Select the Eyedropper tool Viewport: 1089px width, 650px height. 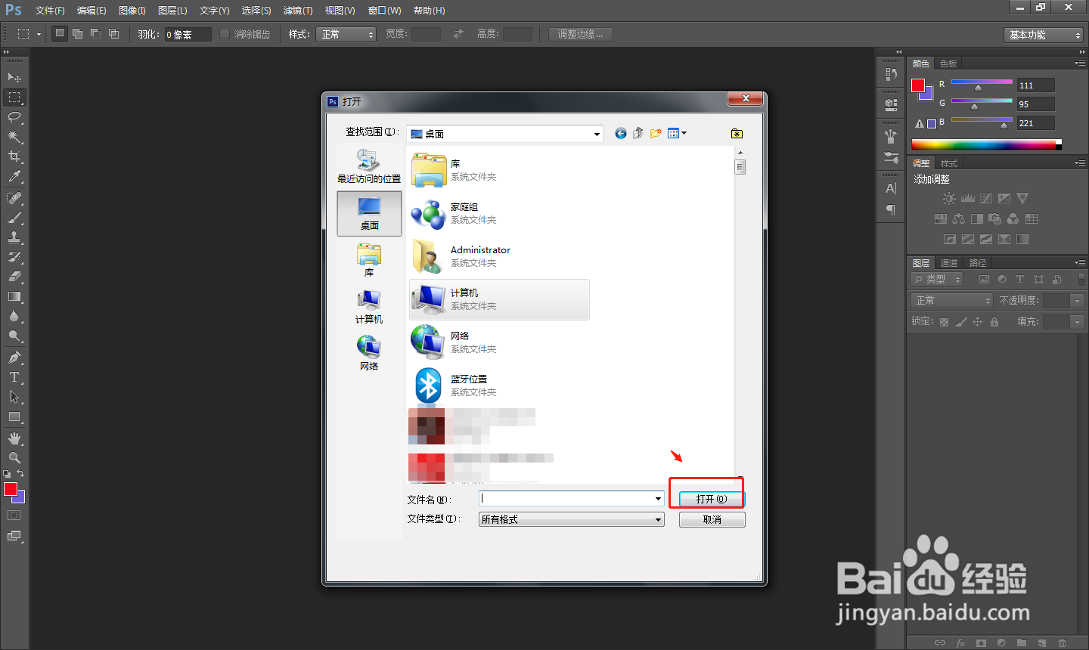(x=14, y=176)
